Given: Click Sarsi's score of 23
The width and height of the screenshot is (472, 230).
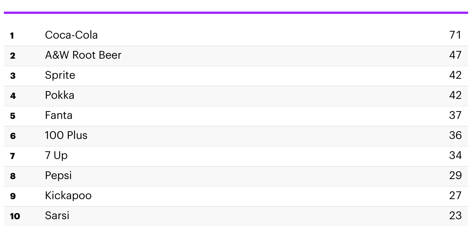Looking at the screenshot, I should click(x=455, y=216).
